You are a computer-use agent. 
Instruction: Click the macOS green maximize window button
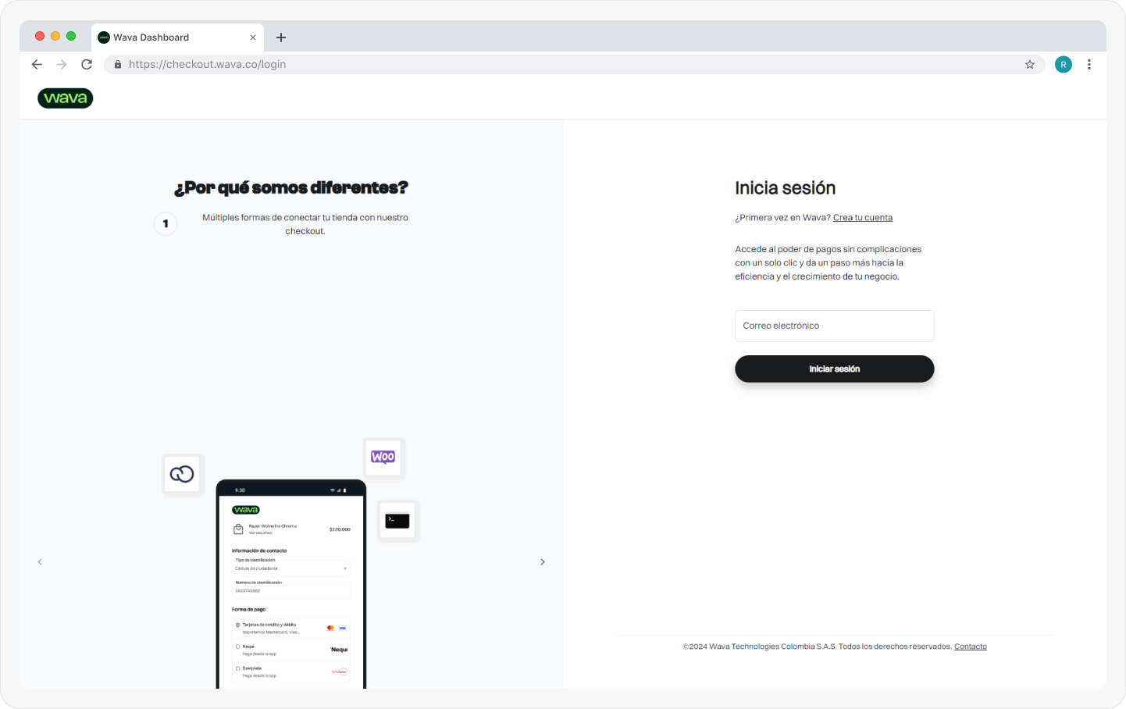tap(71, 36)
